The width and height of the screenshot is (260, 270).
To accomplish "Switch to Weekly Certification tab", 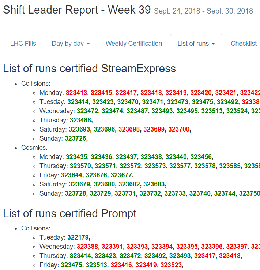I will [x=134, y=44].
